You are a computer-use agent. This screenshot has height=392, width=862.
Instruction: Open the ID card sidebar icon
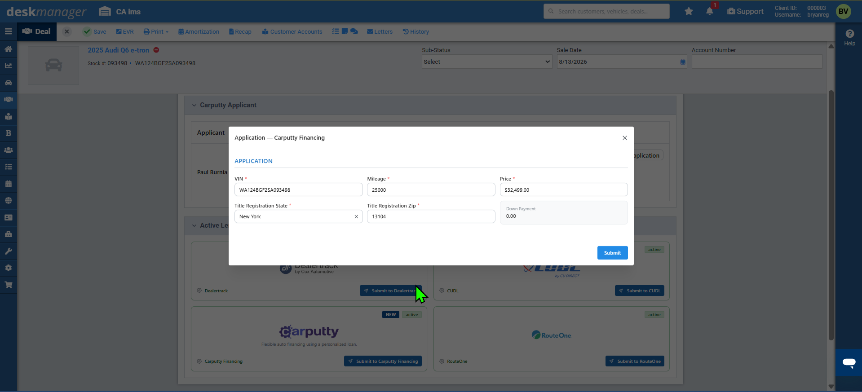[x=8, y=217]
